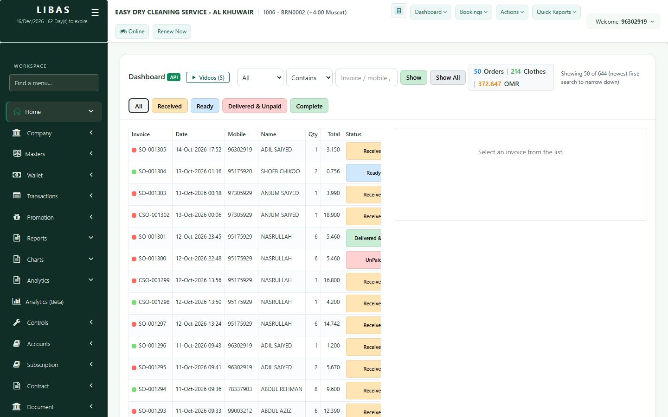Click the clipboard icon next to Dashboard menu
668x417 pixels.
399,11
